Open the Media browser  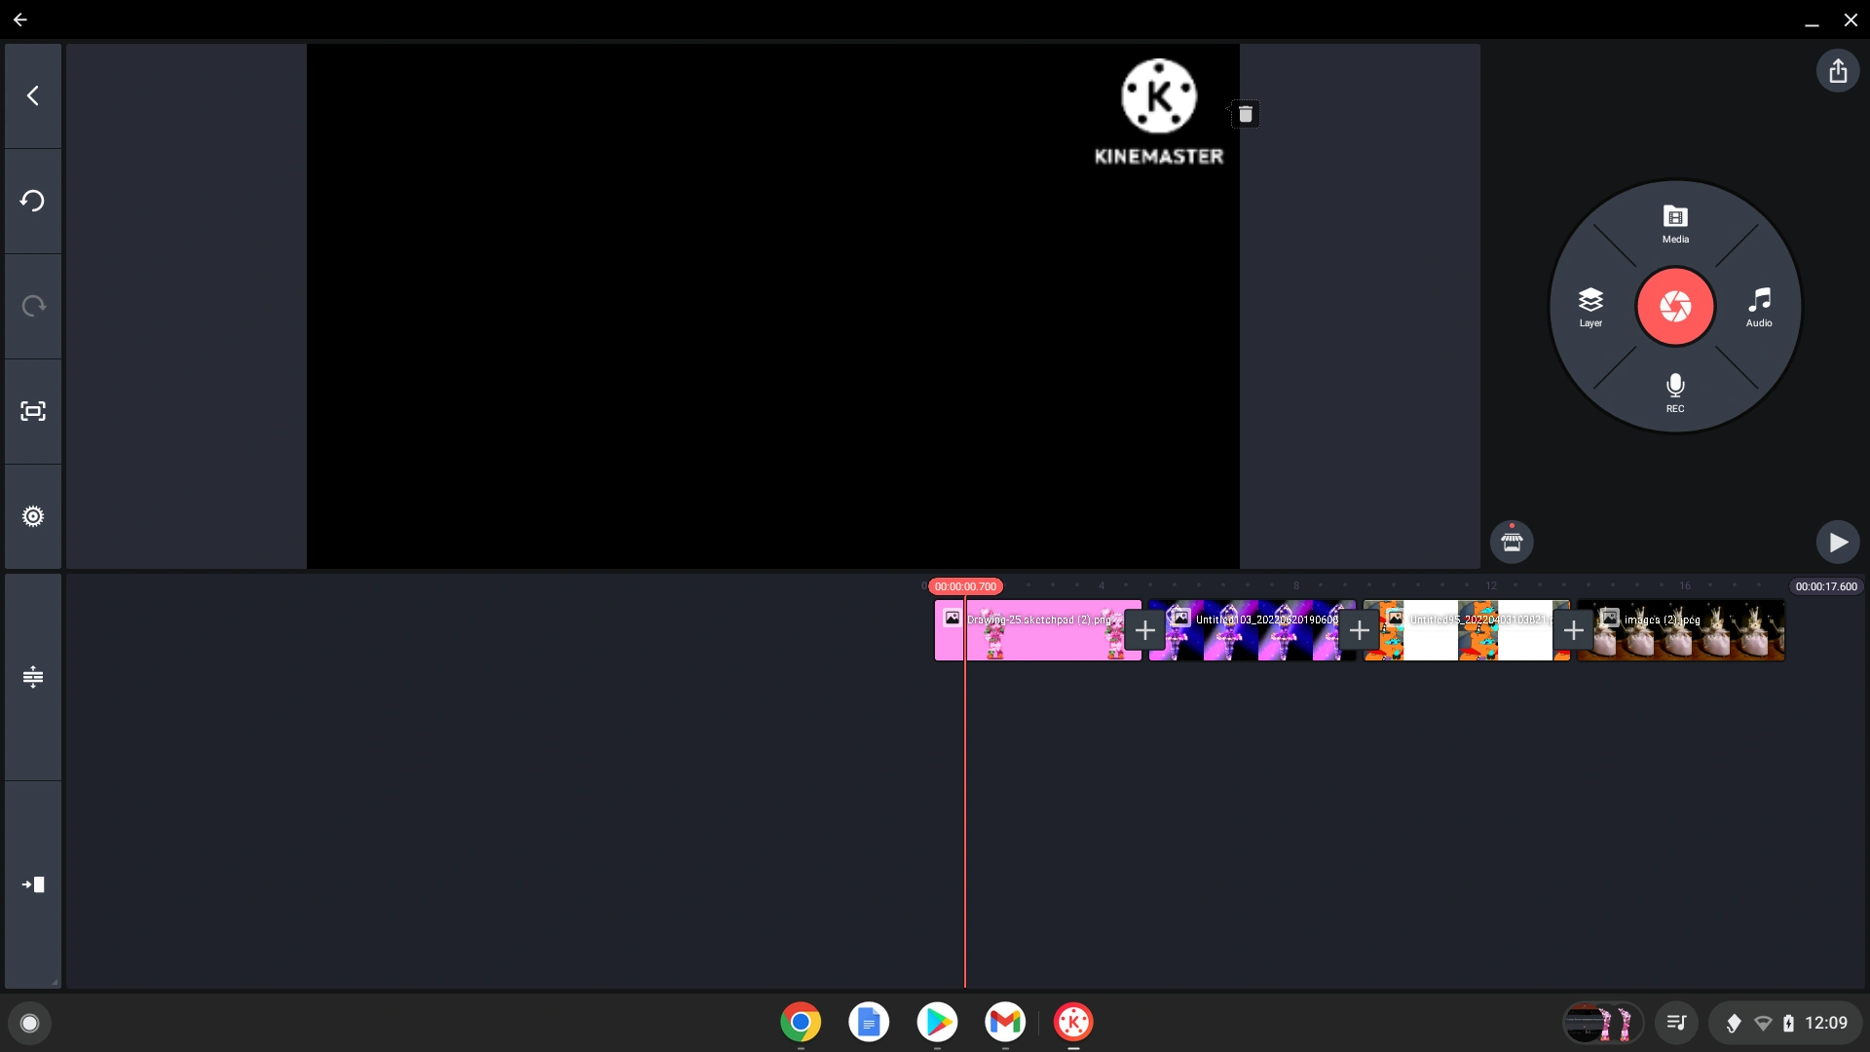pyautogui.click(x=1674, y=223)
